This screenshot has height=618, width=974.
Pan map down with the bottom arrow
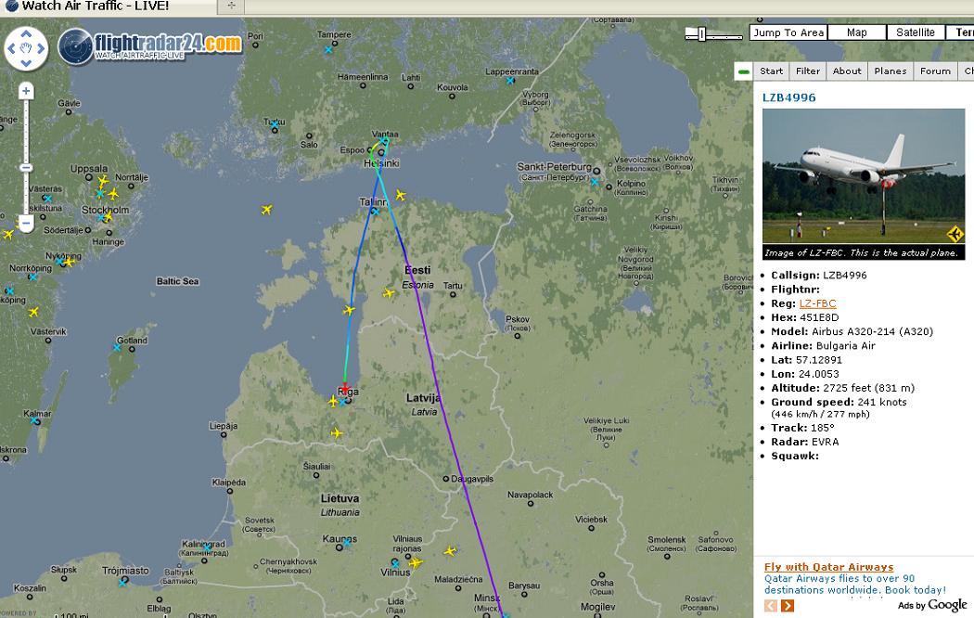26,63
